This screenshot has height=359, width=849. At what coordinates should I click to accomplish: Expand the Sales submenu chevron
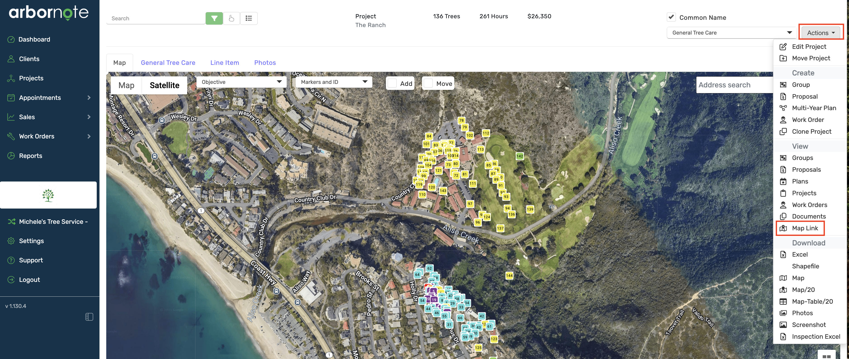(89, 117)
